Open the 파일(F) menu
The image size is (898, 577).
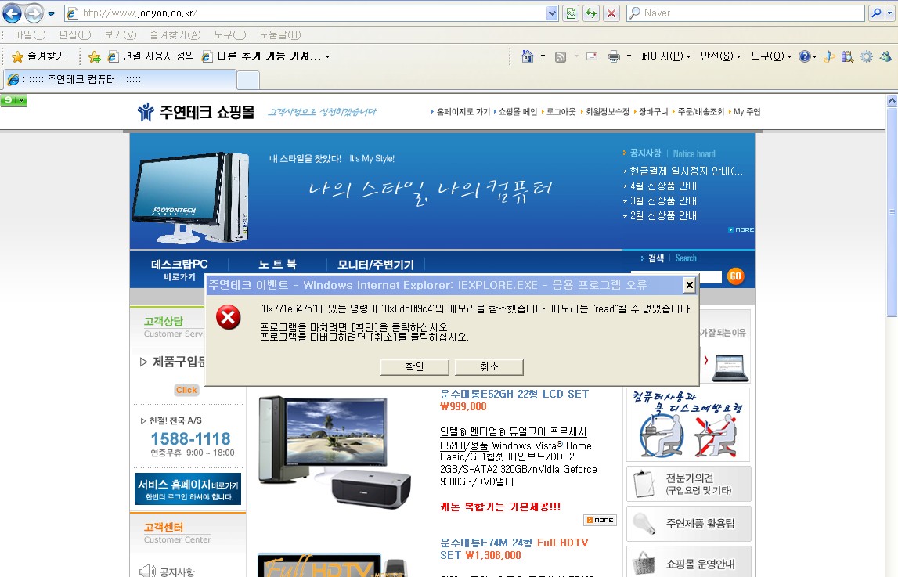coord(30,35)
